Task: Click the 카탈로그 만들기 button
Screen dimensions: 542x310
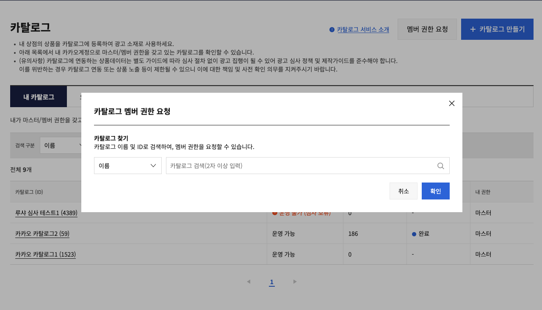Action: pyautogui.click(x=497, y=29)
